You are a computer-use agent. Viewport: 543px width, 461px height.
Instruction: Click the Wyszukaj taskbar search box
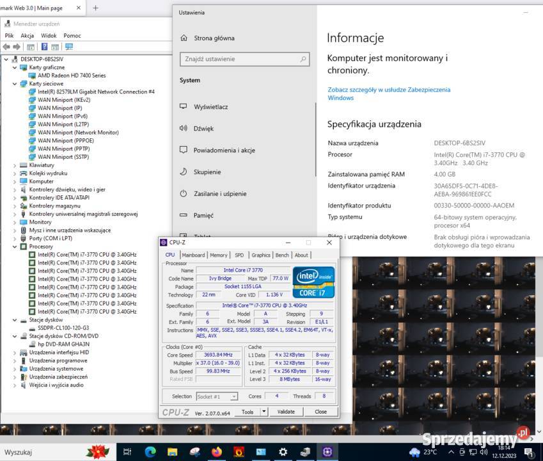58,451
